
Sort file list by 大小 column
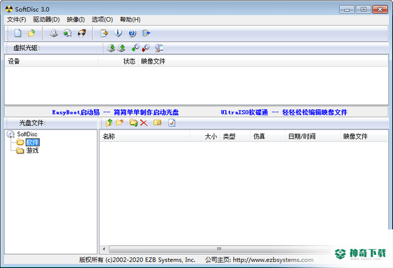205,137
